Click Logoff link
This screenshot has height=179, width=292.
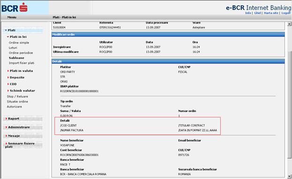click(x=286, y=13)
